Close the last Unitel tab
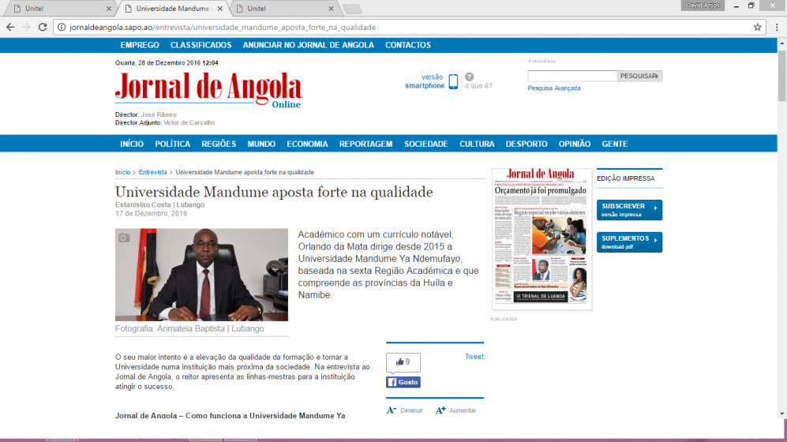 tap(331, 9)
